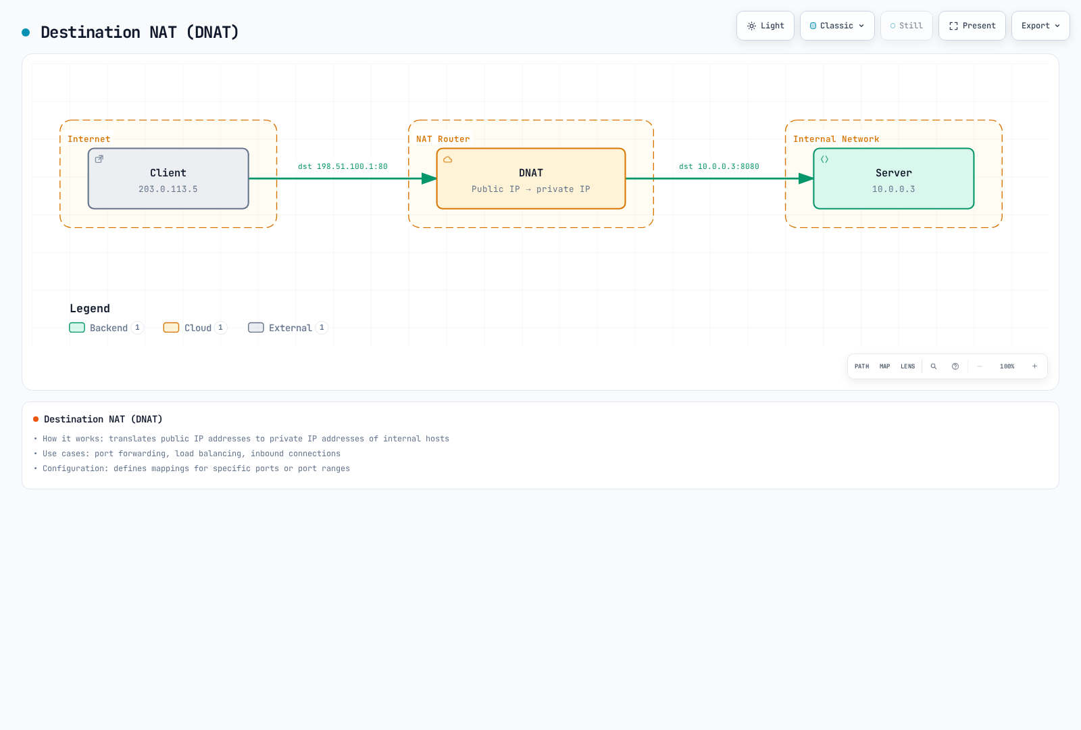1081x730 pixels.
Task: Click the External legend swatch
Action: (256, 328)
